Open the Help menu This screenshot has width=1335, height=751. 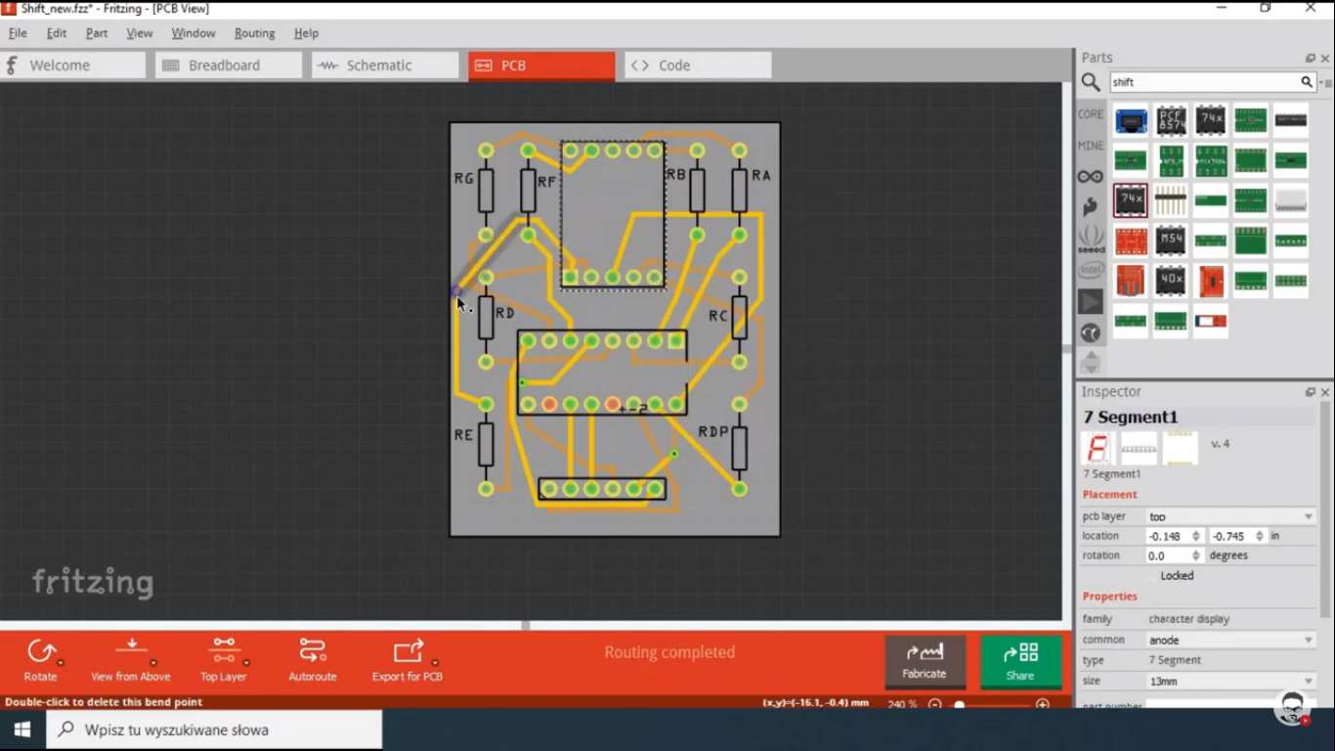(306, 33)
